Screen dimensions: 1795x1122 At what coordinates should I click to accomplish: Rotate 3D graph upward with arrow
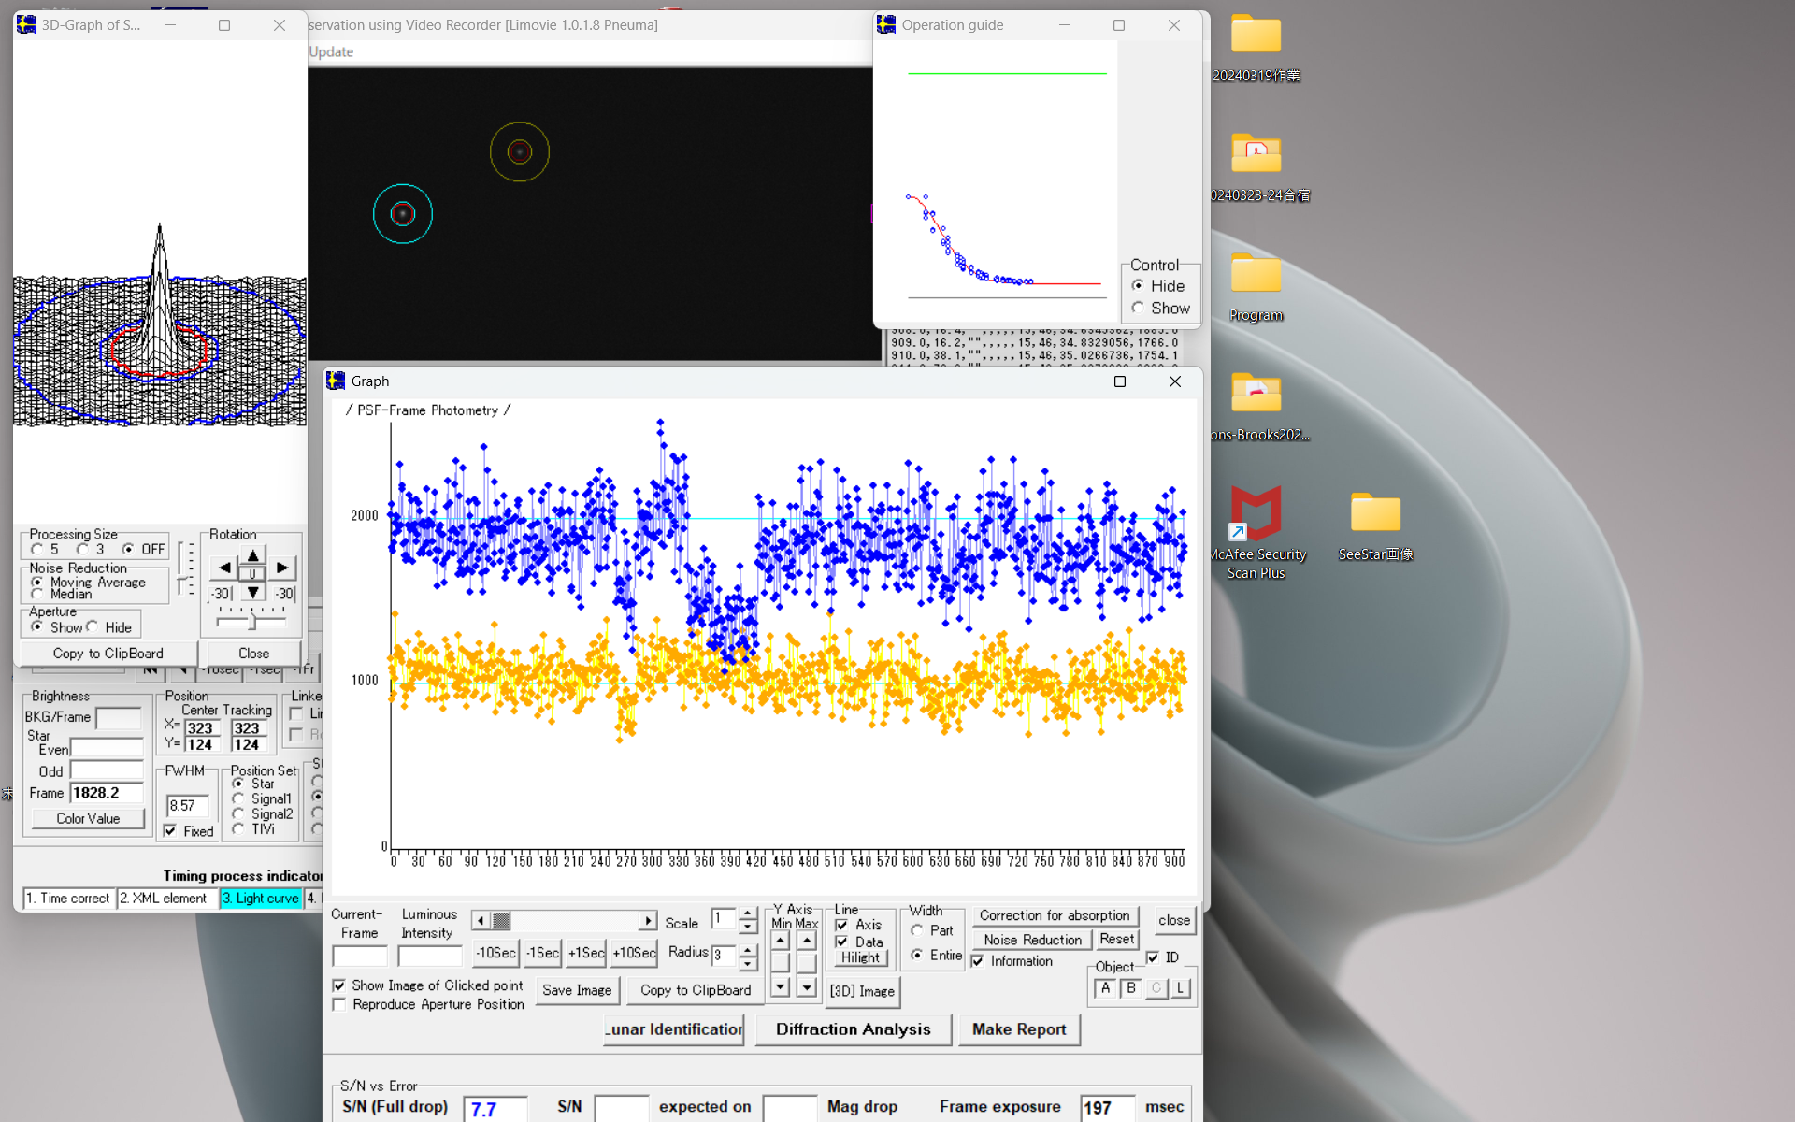[x=252, y=554]
